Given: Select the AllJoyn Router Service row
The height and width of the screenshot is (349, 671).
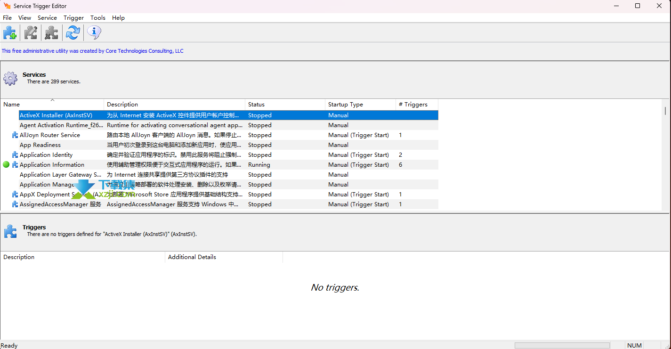Looking at the screenshot, I should pyautogui.click(x=228, y=135).
